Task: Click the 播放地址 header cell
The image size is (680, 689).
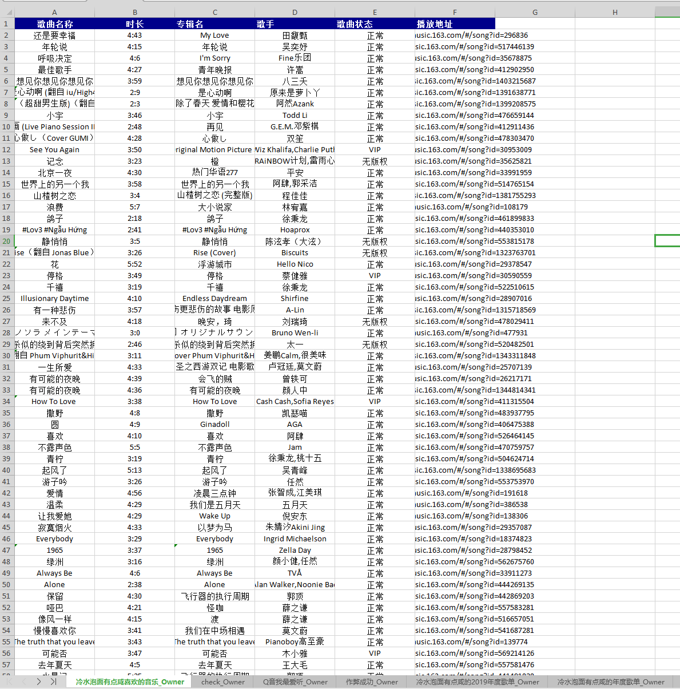Action: [455, 23]
